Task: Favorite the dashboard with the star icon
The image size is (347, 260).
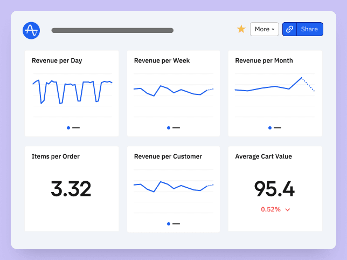Action: coord(241,29)
